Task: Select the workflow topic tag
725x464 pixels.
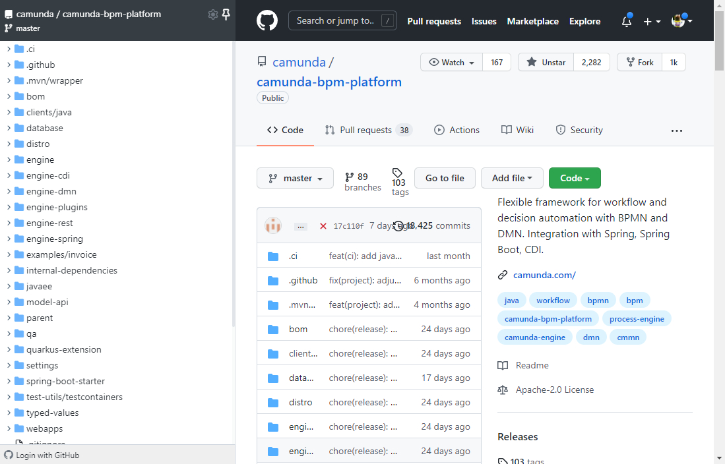Action: point(553,301)
